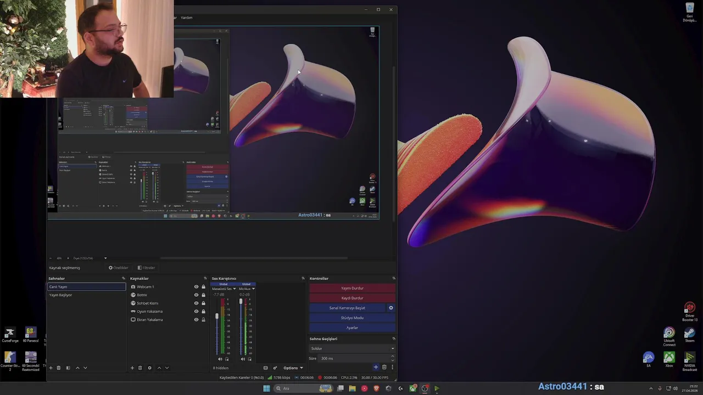Unlock the Botrix source
Viewport: 703px width, 395px height.
click(x=203, y=295)
